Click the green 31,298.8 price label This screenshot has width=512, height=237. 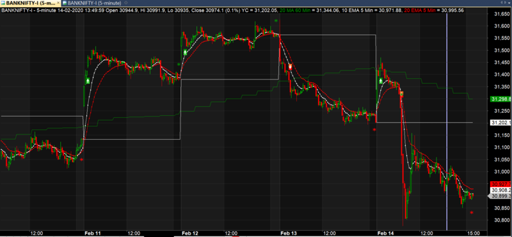pyautogui.click(x=500, y=99)
